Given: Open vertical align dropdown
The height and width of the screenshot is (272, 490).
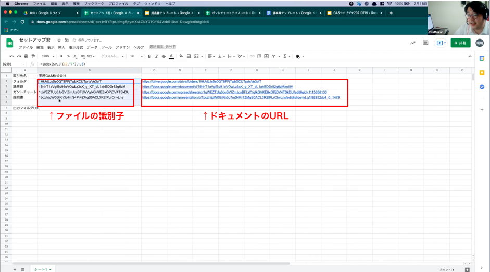Looking at the screenshot, I should [221, 56].
